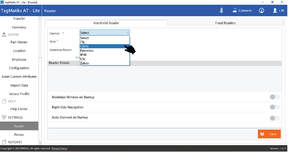Screen dimensions: 288x152
Task: Open Part Master in the sidebar
Action: (19, 42)
